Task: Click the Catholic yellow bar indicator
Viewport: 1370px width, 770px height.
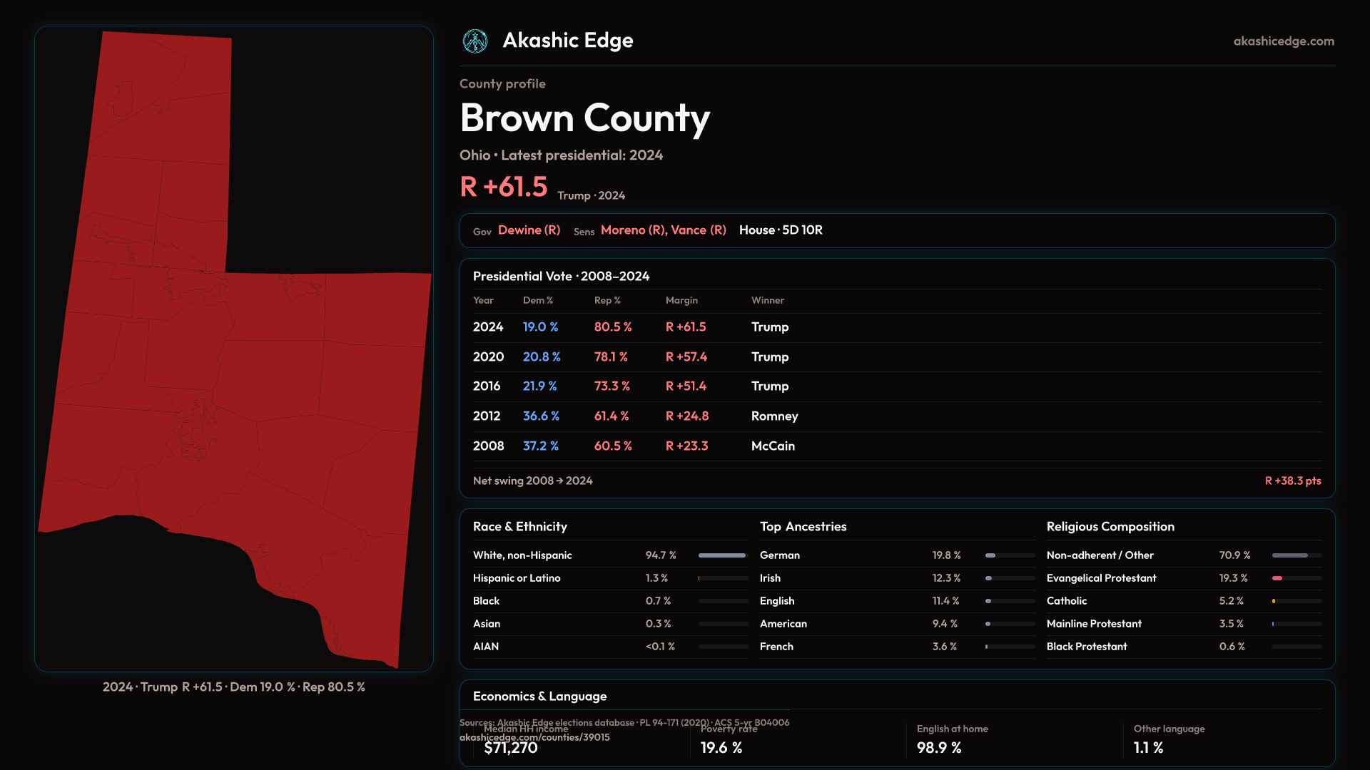Action: [1274, 601]
